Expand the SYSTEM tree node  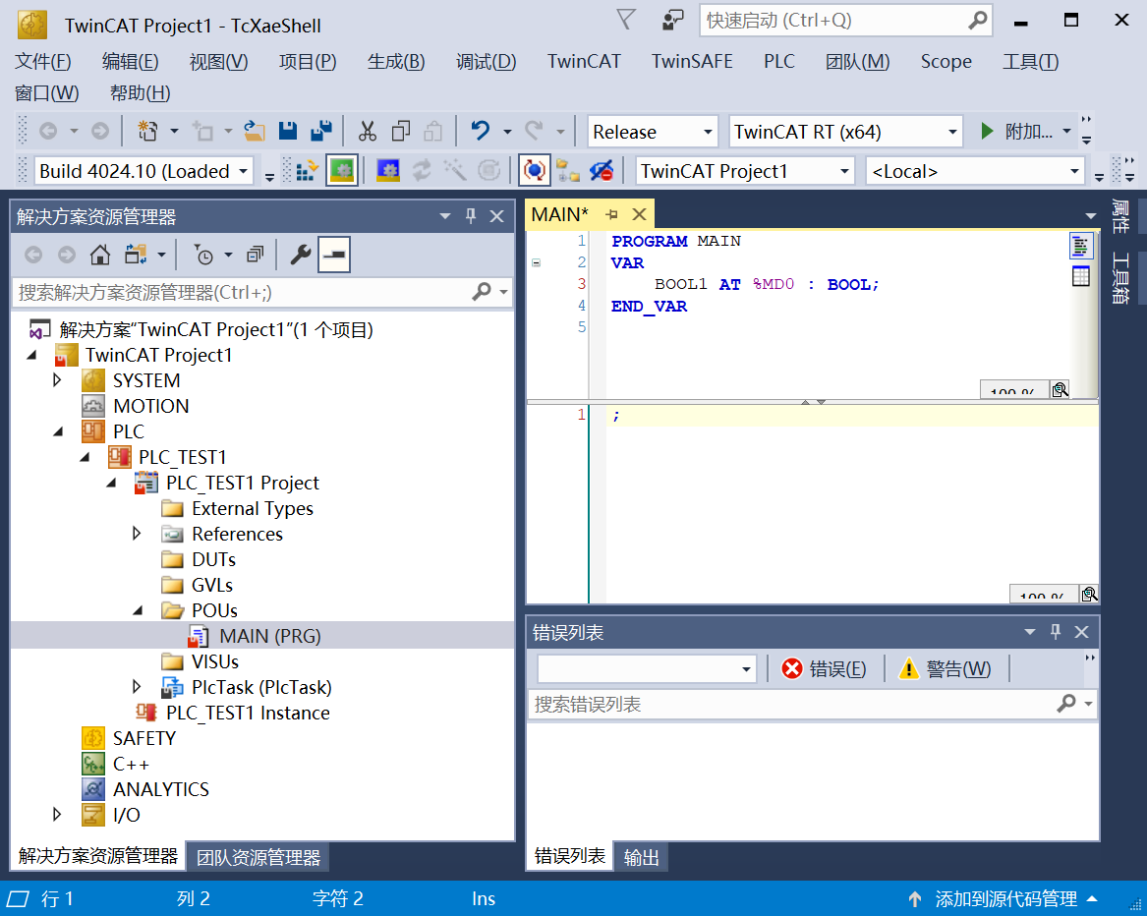[57, 380]
